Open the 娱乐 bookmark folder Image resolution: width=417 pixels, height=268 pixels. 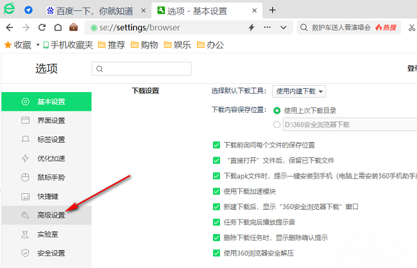[x=177, y=45]
